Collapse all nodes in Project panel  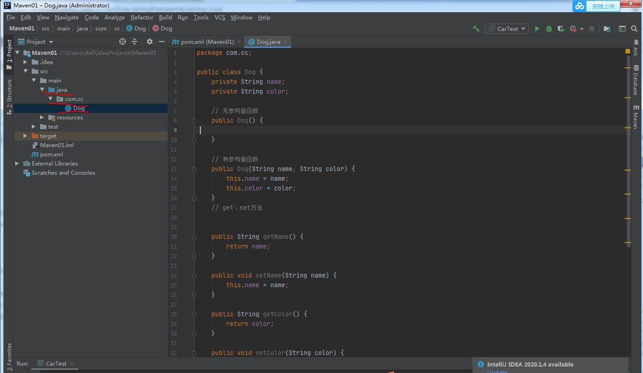click(x=134, y=41)
